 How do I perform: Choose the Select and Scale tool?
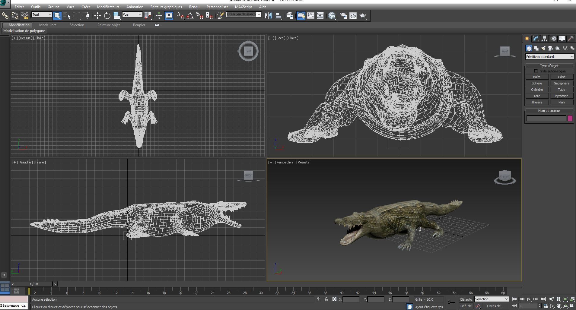117,15
